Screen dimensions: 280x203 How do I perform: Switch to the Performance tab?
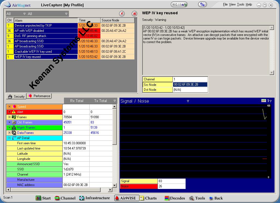click(39, 96)
